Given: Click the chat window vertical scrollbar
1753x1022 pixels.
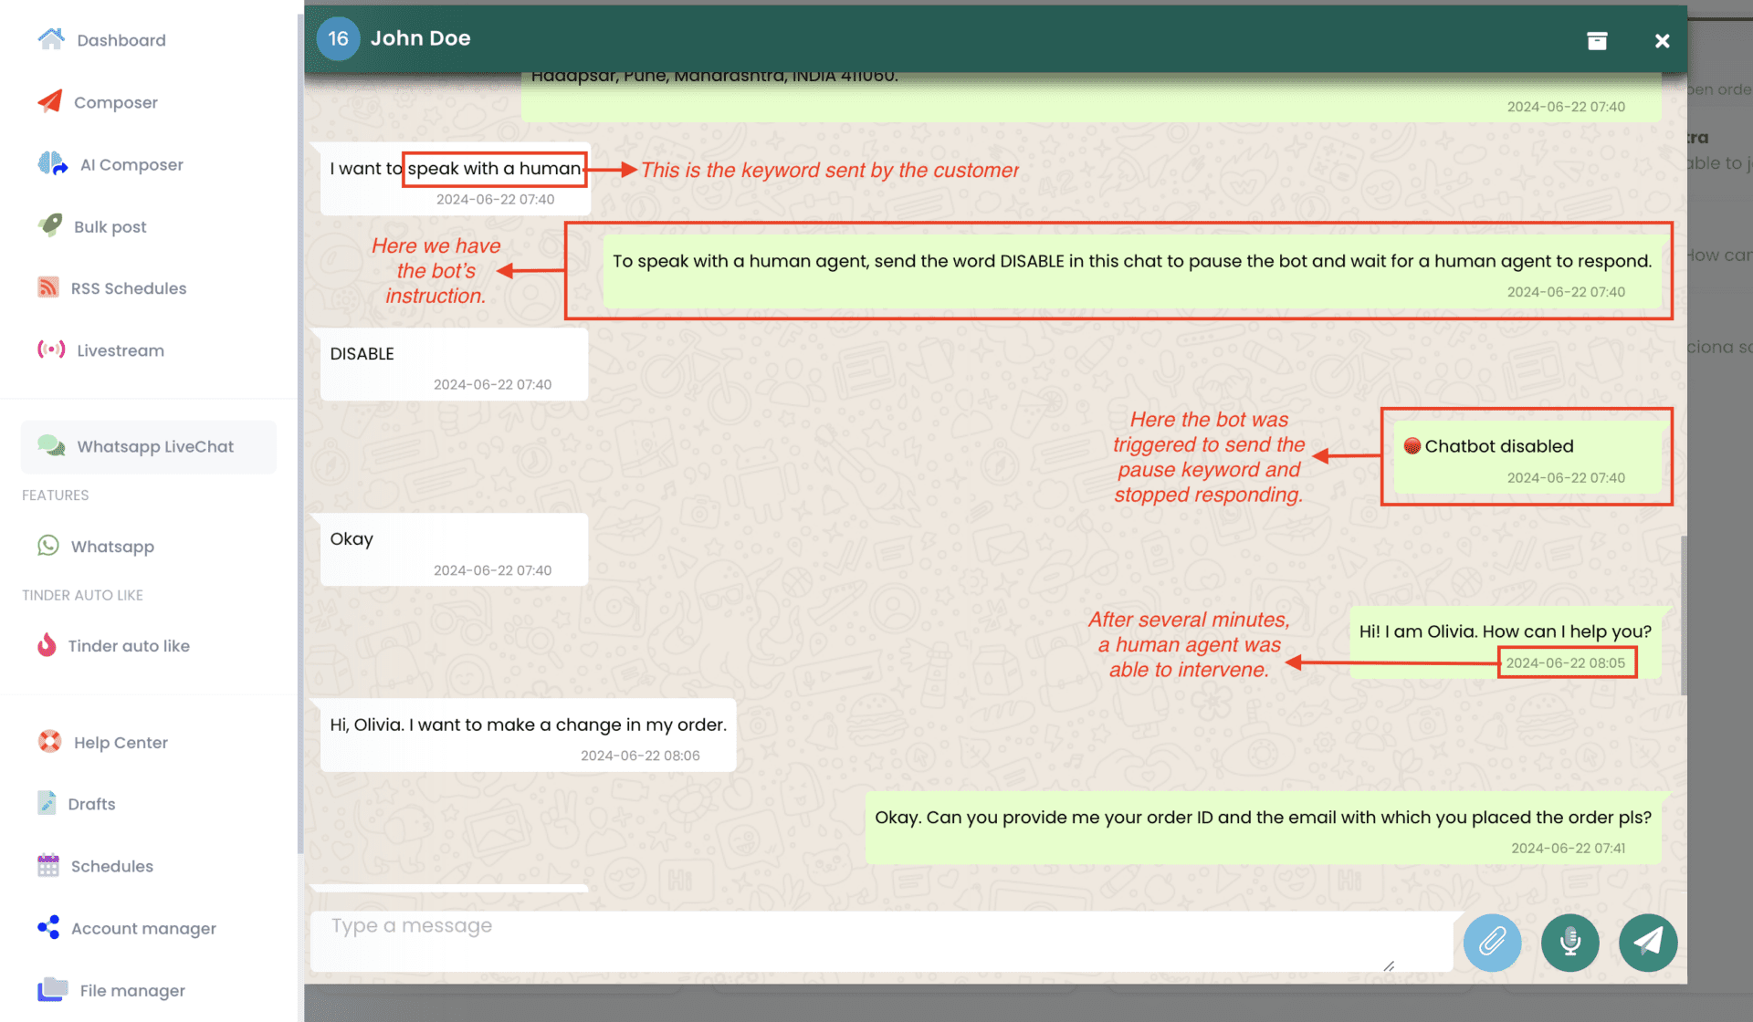Looking at the screenshot, I should click(x=1683, y=613).
